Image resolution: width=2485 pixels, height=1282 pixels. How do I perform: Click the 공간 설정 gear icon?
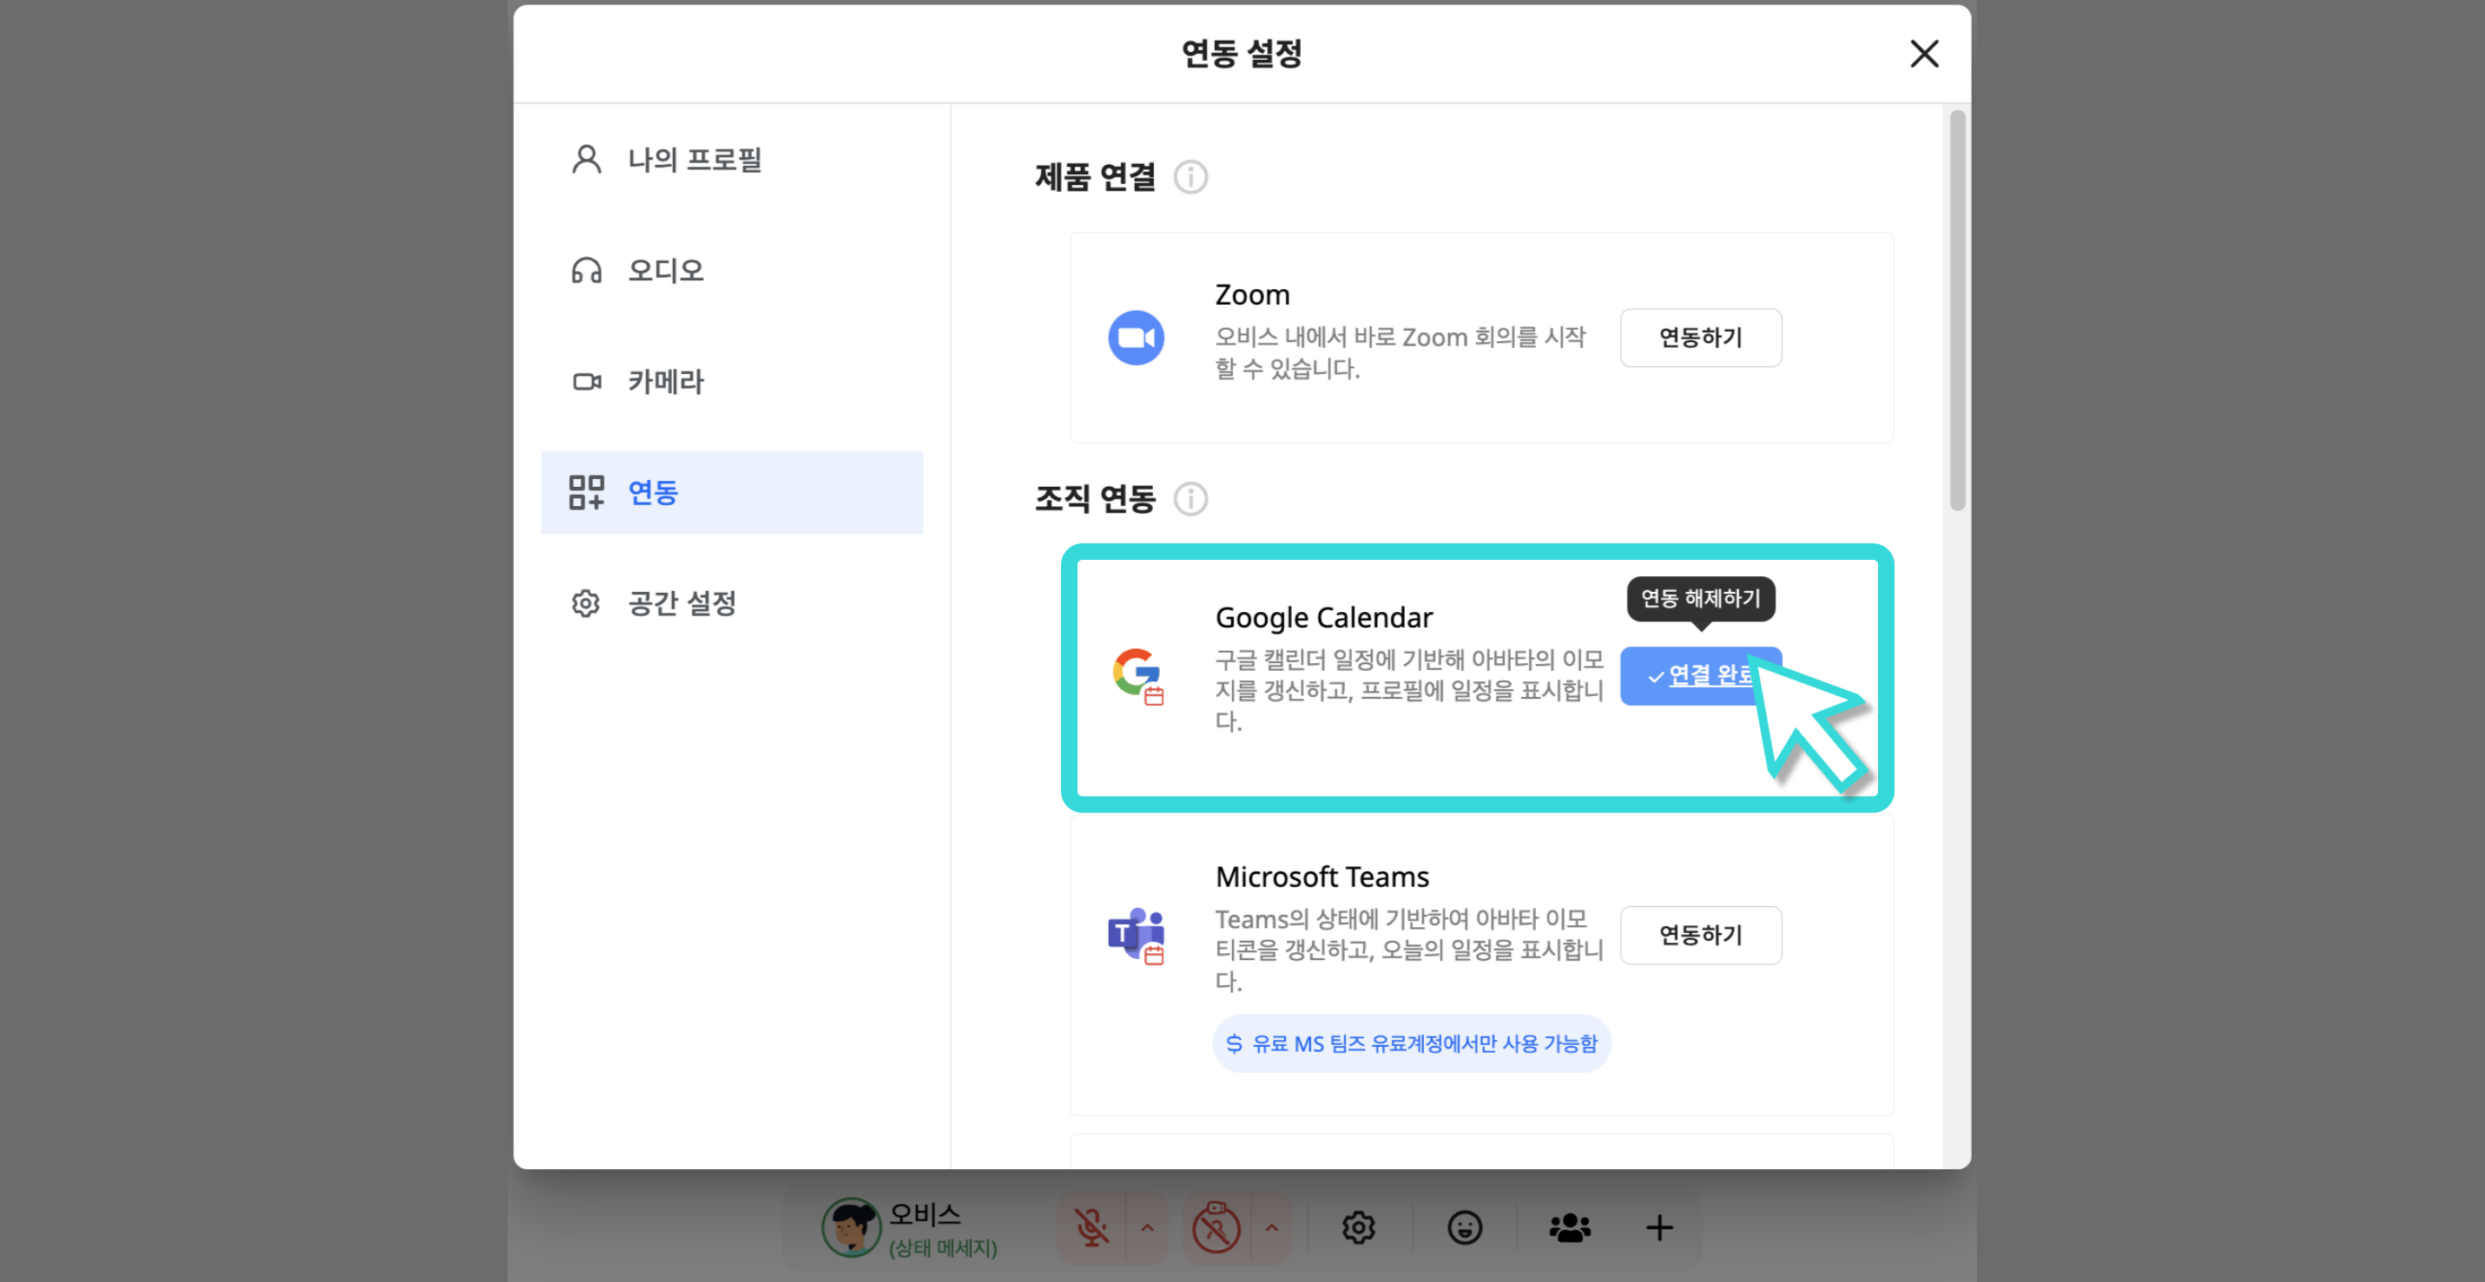pyautogui.click(x=585, y=604)
